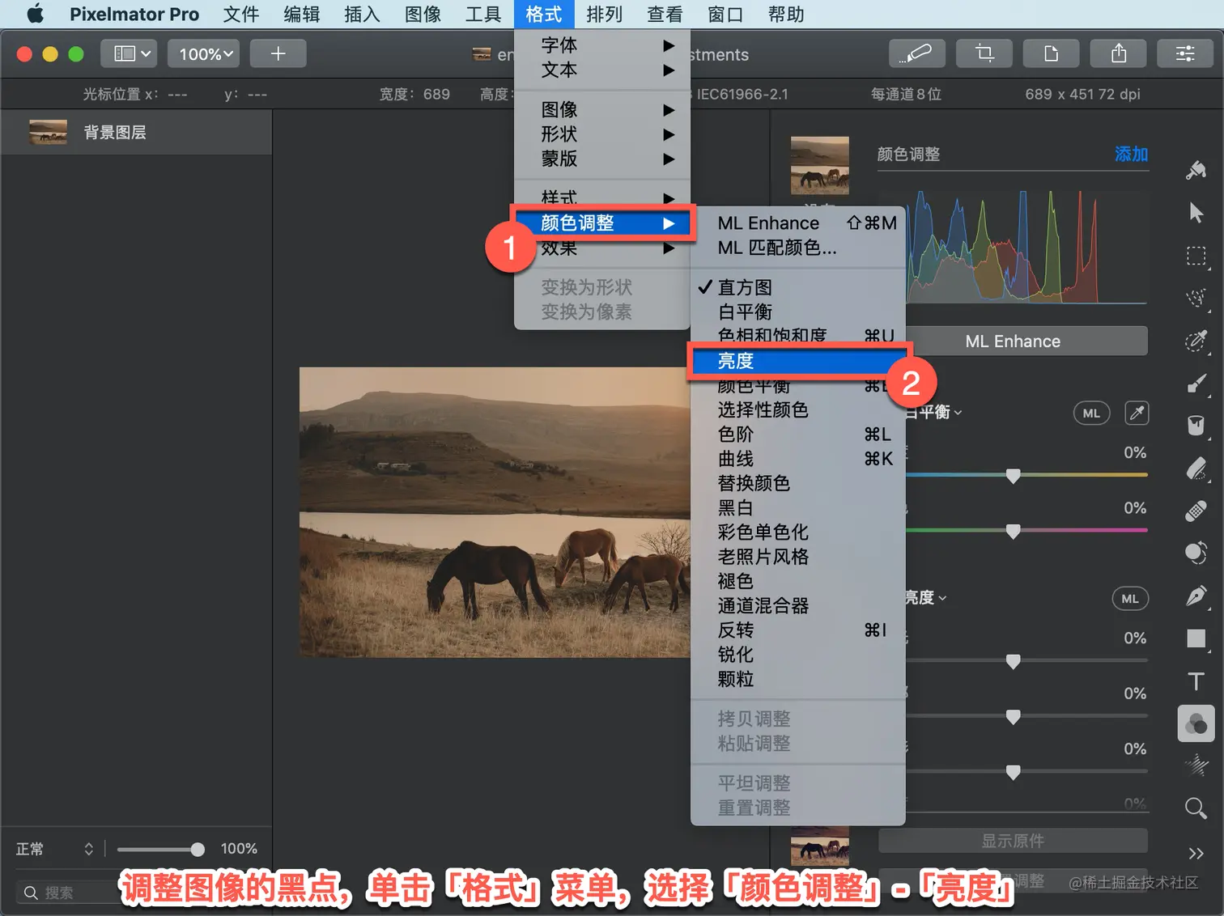This screenshot has width=1224, height=916.
Task: Choose 锐化 menu item
Action: pyautogui.click(x=797, y=655)
